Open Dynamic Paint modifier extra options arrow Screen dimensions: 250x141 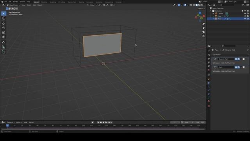pyautogui.click(x=241, y=59)
